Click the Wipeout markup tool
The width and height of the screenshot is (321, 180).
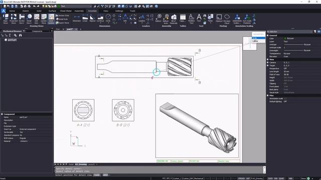pyautogui.click(x=219, y=18)
